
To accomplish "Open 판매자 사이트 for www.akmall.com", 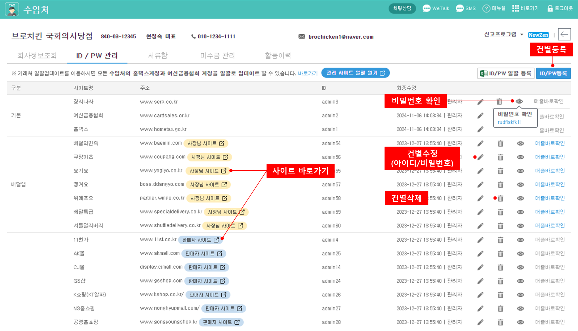I will (204, 254).
